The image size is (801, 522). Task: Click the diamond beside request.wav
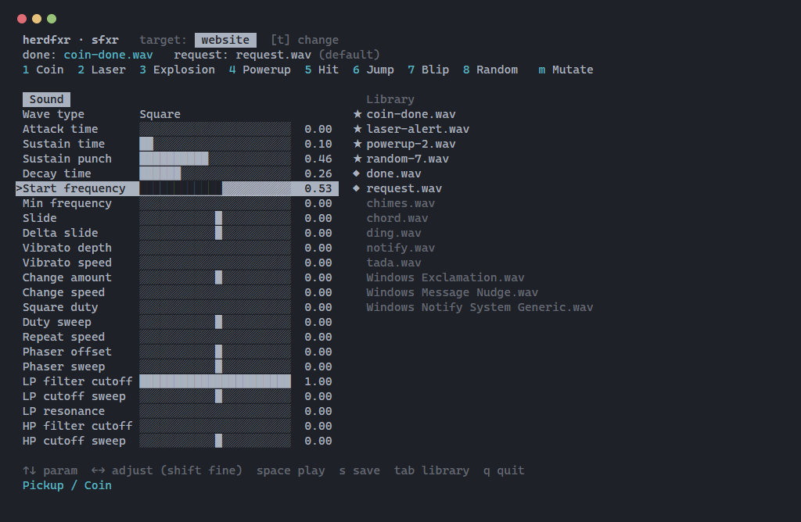tap(357, 188)
